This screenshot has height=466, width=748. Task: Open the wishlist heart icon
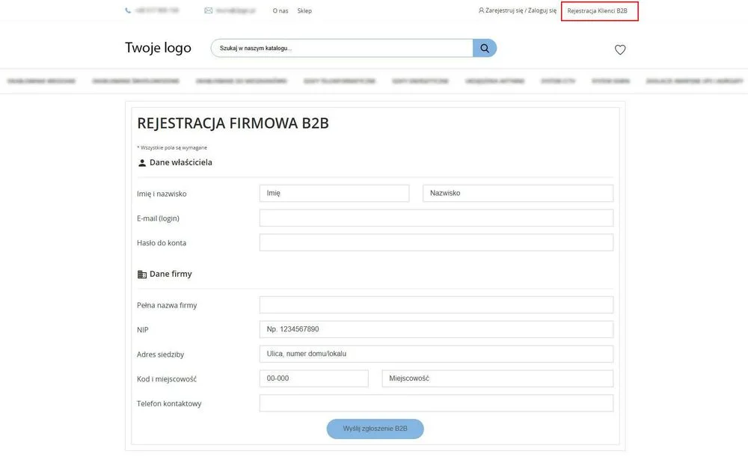(x=619, y=49)
